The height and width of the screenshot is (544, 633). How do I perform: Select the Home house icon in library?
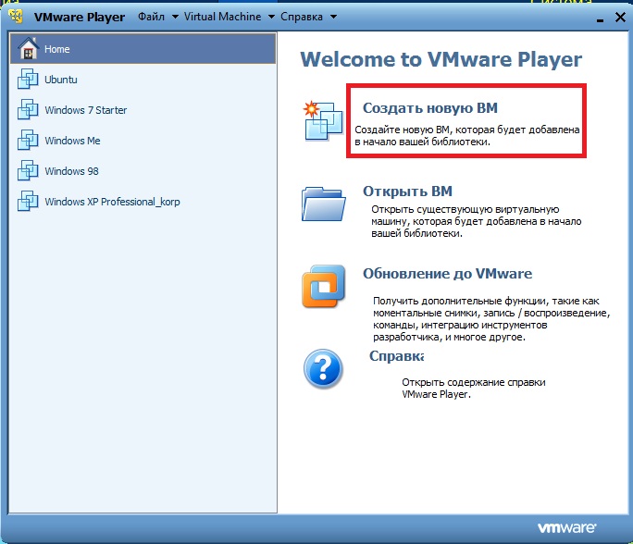28,48
